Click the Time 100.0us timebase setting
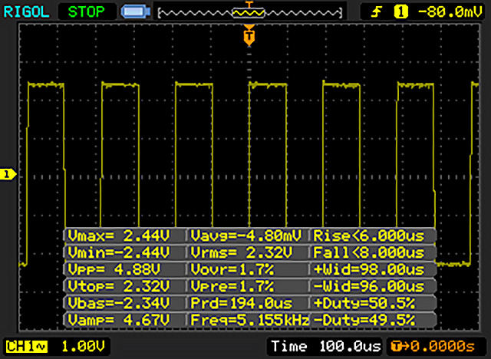The image size is (491, 359). [x=325, y=345]
